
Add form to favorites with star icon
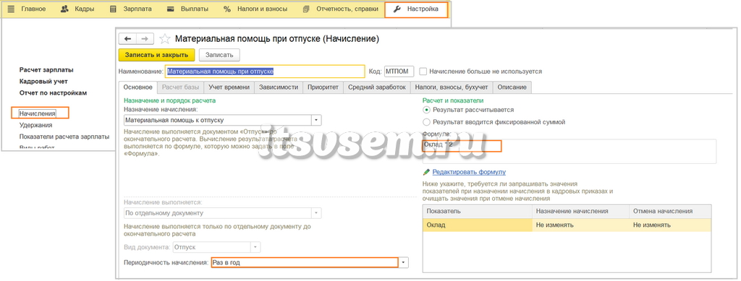164,39
